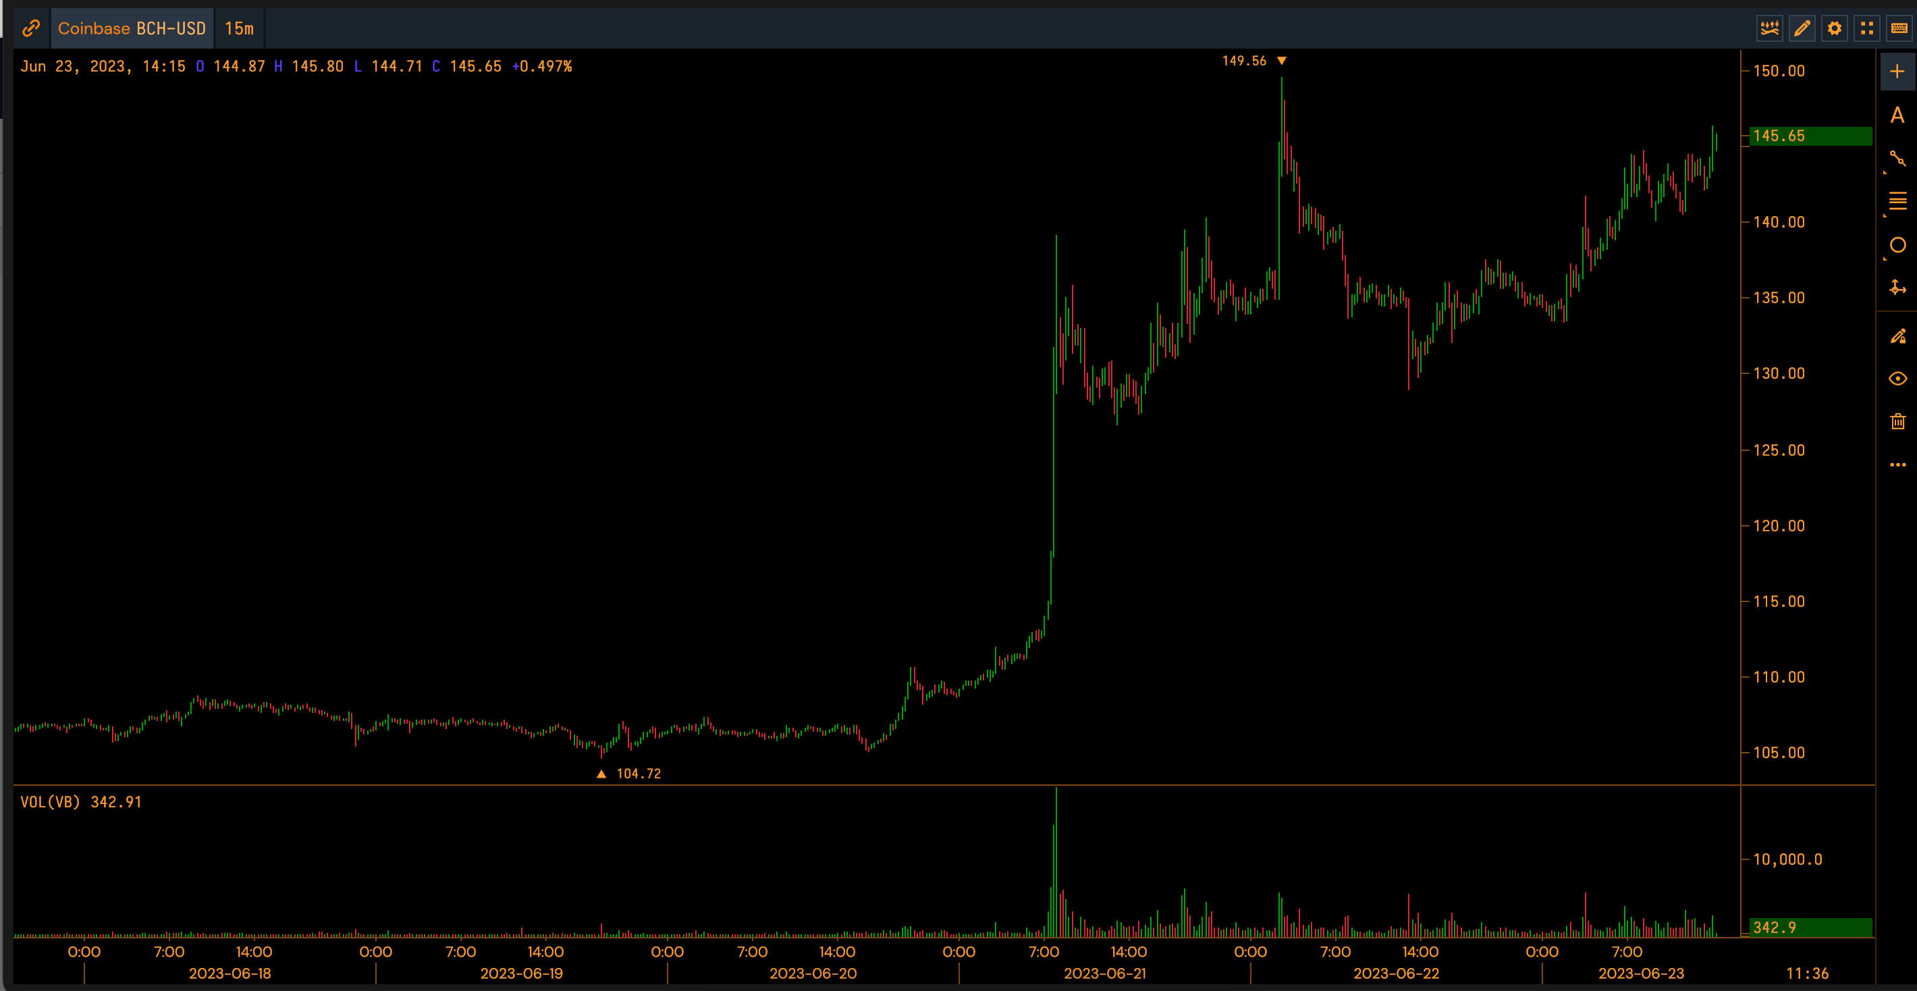Click the Jun 23, 2023, 14:15 timestamp

click(103, 66)
